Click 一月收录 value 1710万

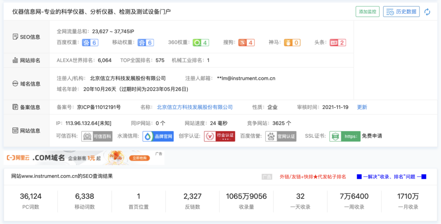408,196
